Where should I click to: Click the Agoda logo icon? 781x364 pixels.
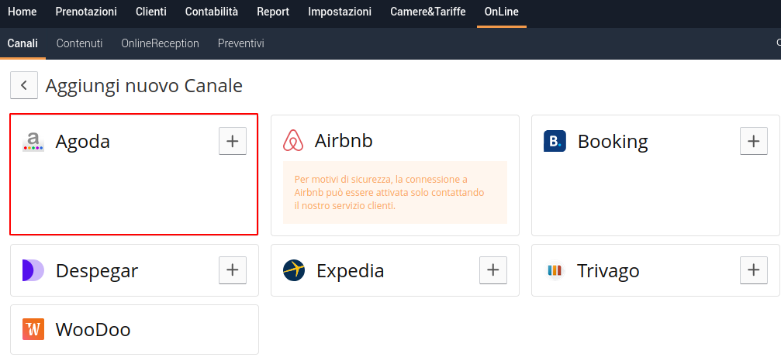[33, 142]
